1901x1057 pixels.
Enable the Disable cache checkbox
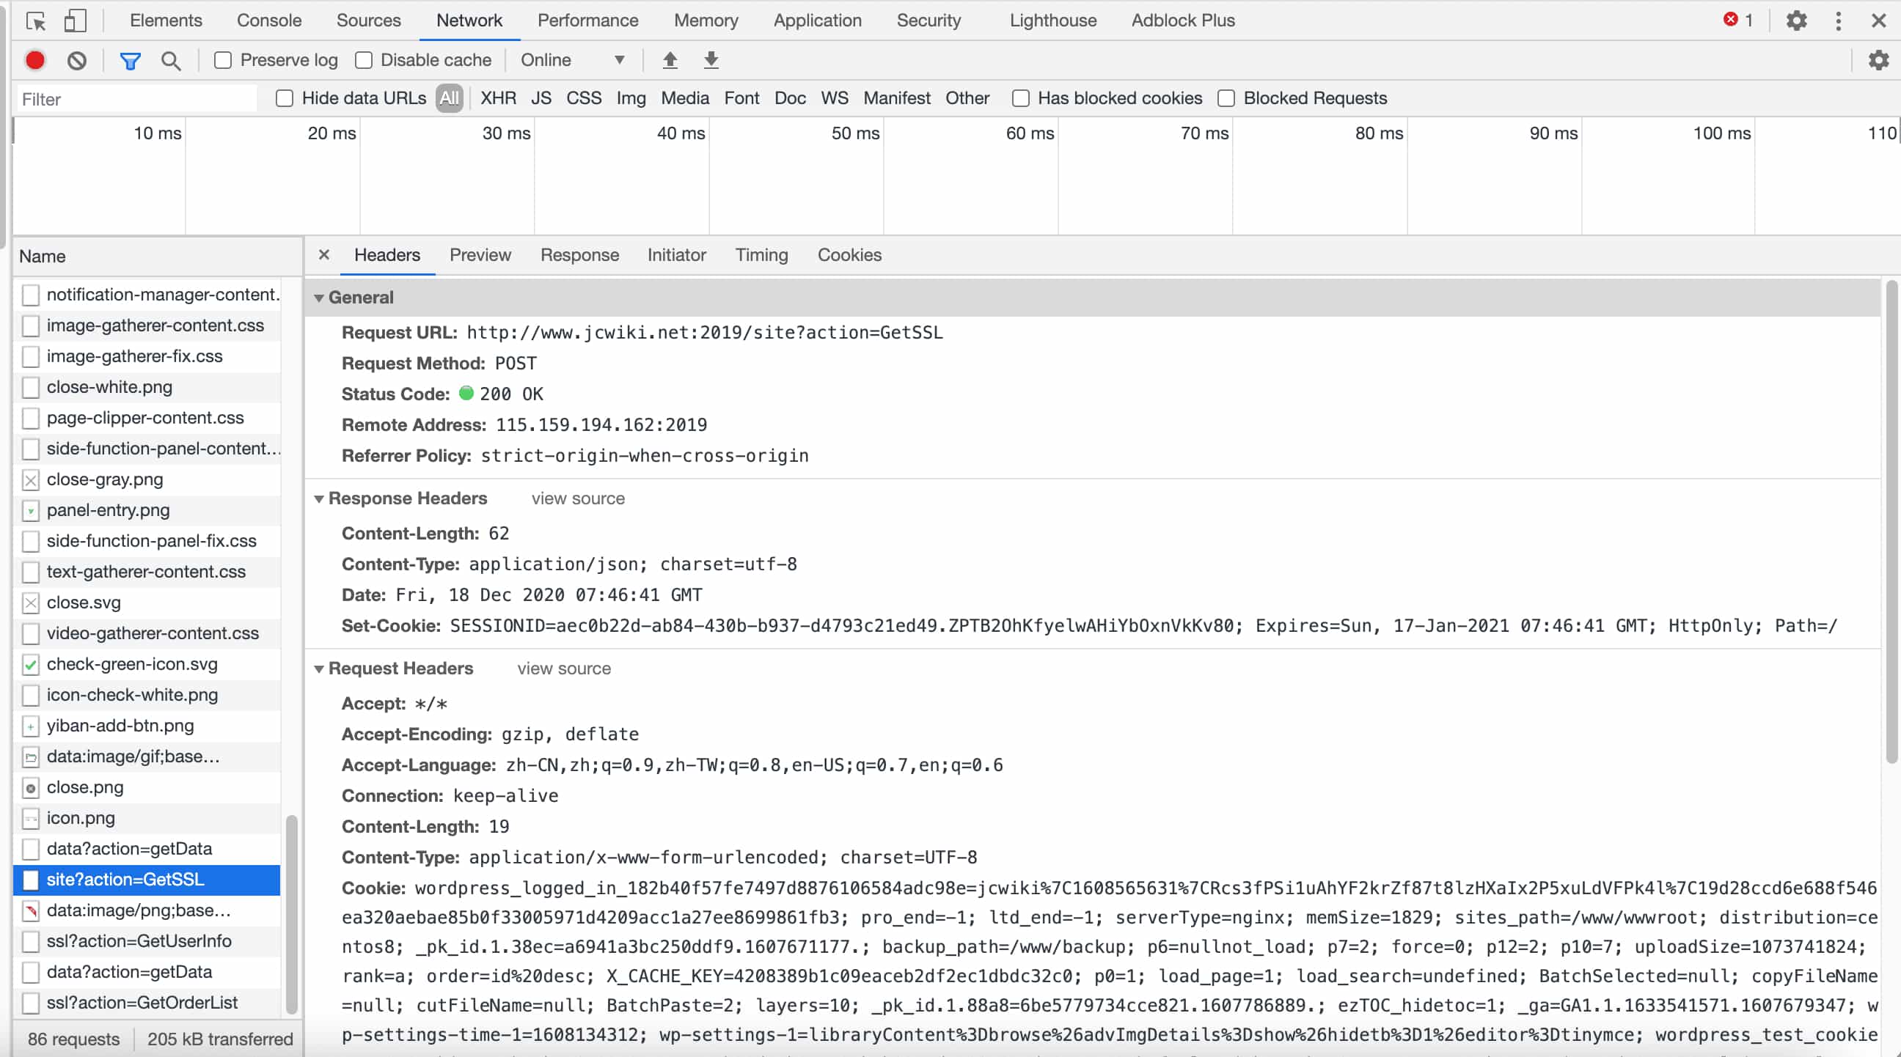[363, 61]
